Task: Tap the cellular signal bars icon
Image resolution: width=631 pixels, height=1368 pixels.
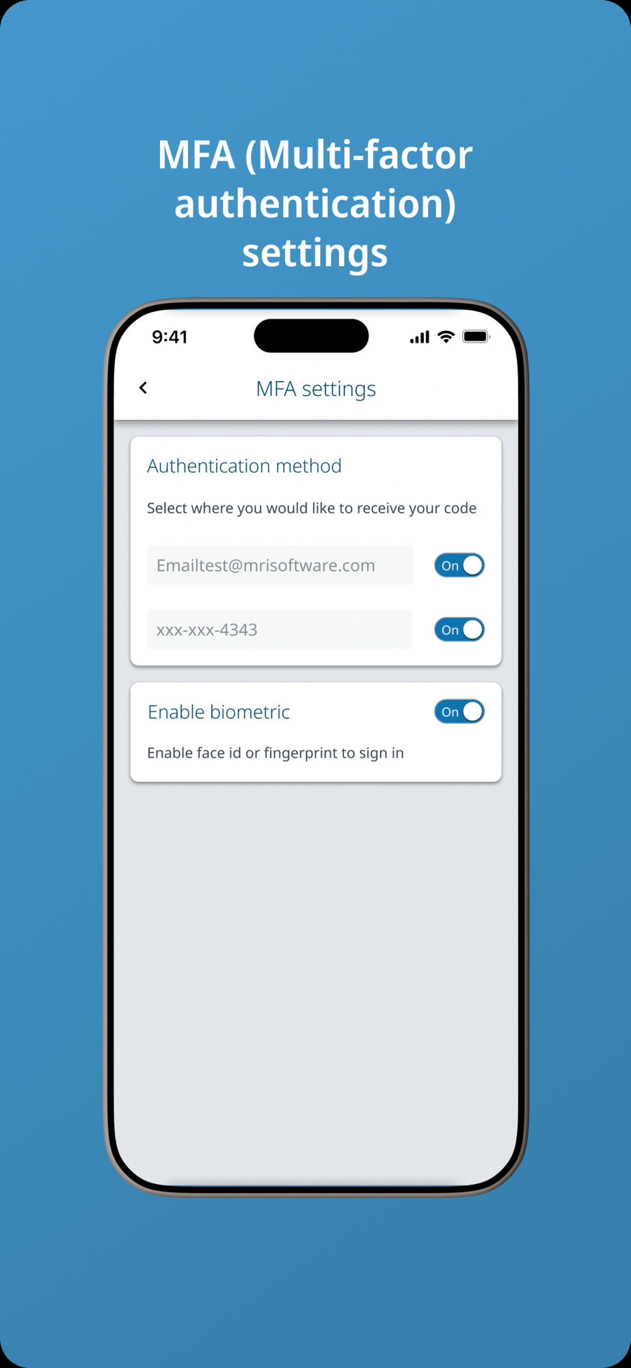Action: [x=419, y=337]
